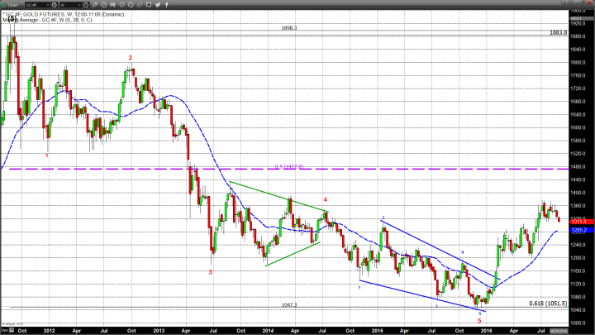Click the speech bubble comment icon

[149, 5]
